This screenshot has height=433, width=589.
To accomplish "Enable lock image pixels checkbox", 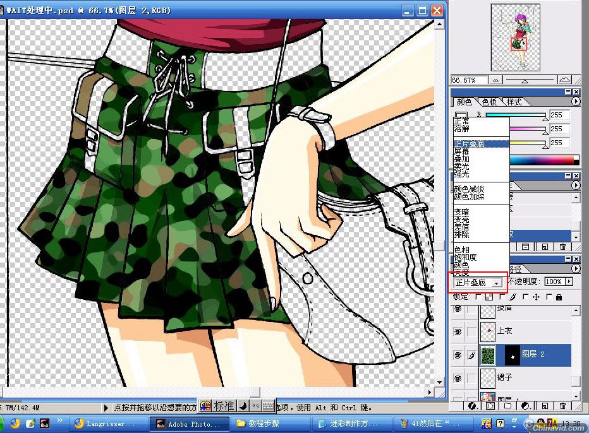I will tap(502, 297).
